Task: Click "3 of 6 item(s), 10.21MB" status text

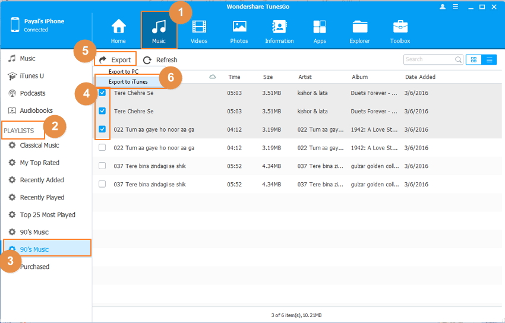Action: coord(296,315)
